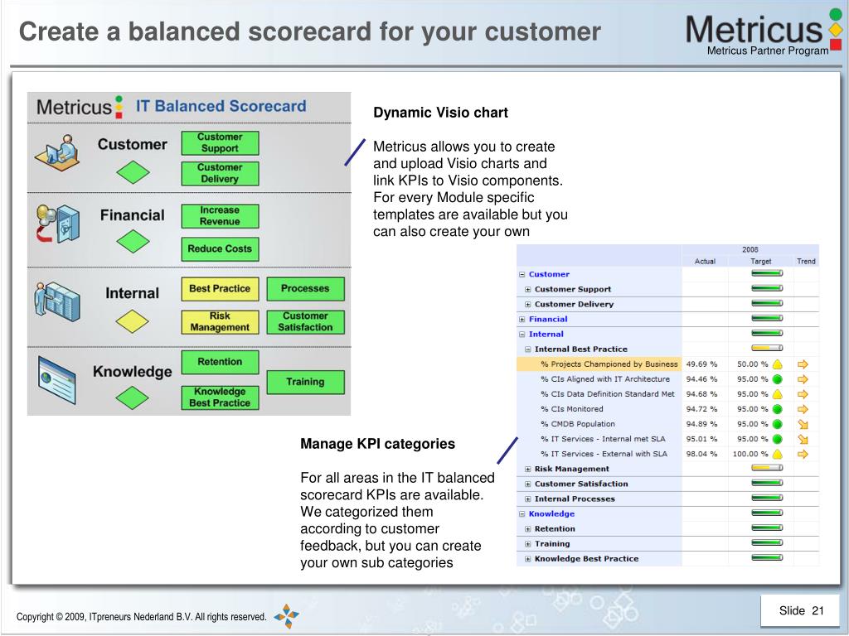Screen dimensions: 849x636
Task: Click the progress bar in Customer row
Action: [767, 273]
